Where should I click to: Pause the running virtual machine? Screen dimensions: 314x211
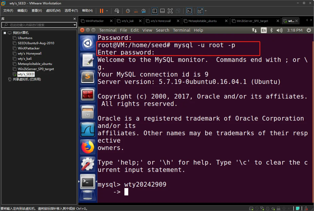101,11
